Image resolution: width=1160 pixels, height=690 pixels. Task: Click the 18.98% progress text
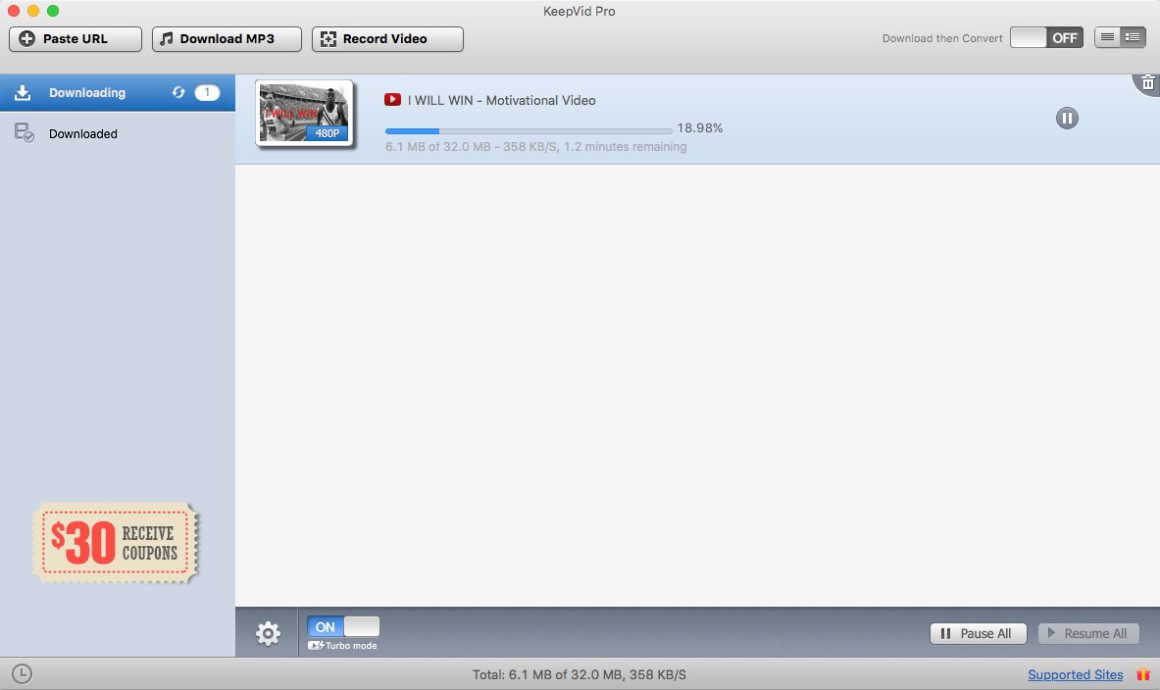tap(700, 128)
